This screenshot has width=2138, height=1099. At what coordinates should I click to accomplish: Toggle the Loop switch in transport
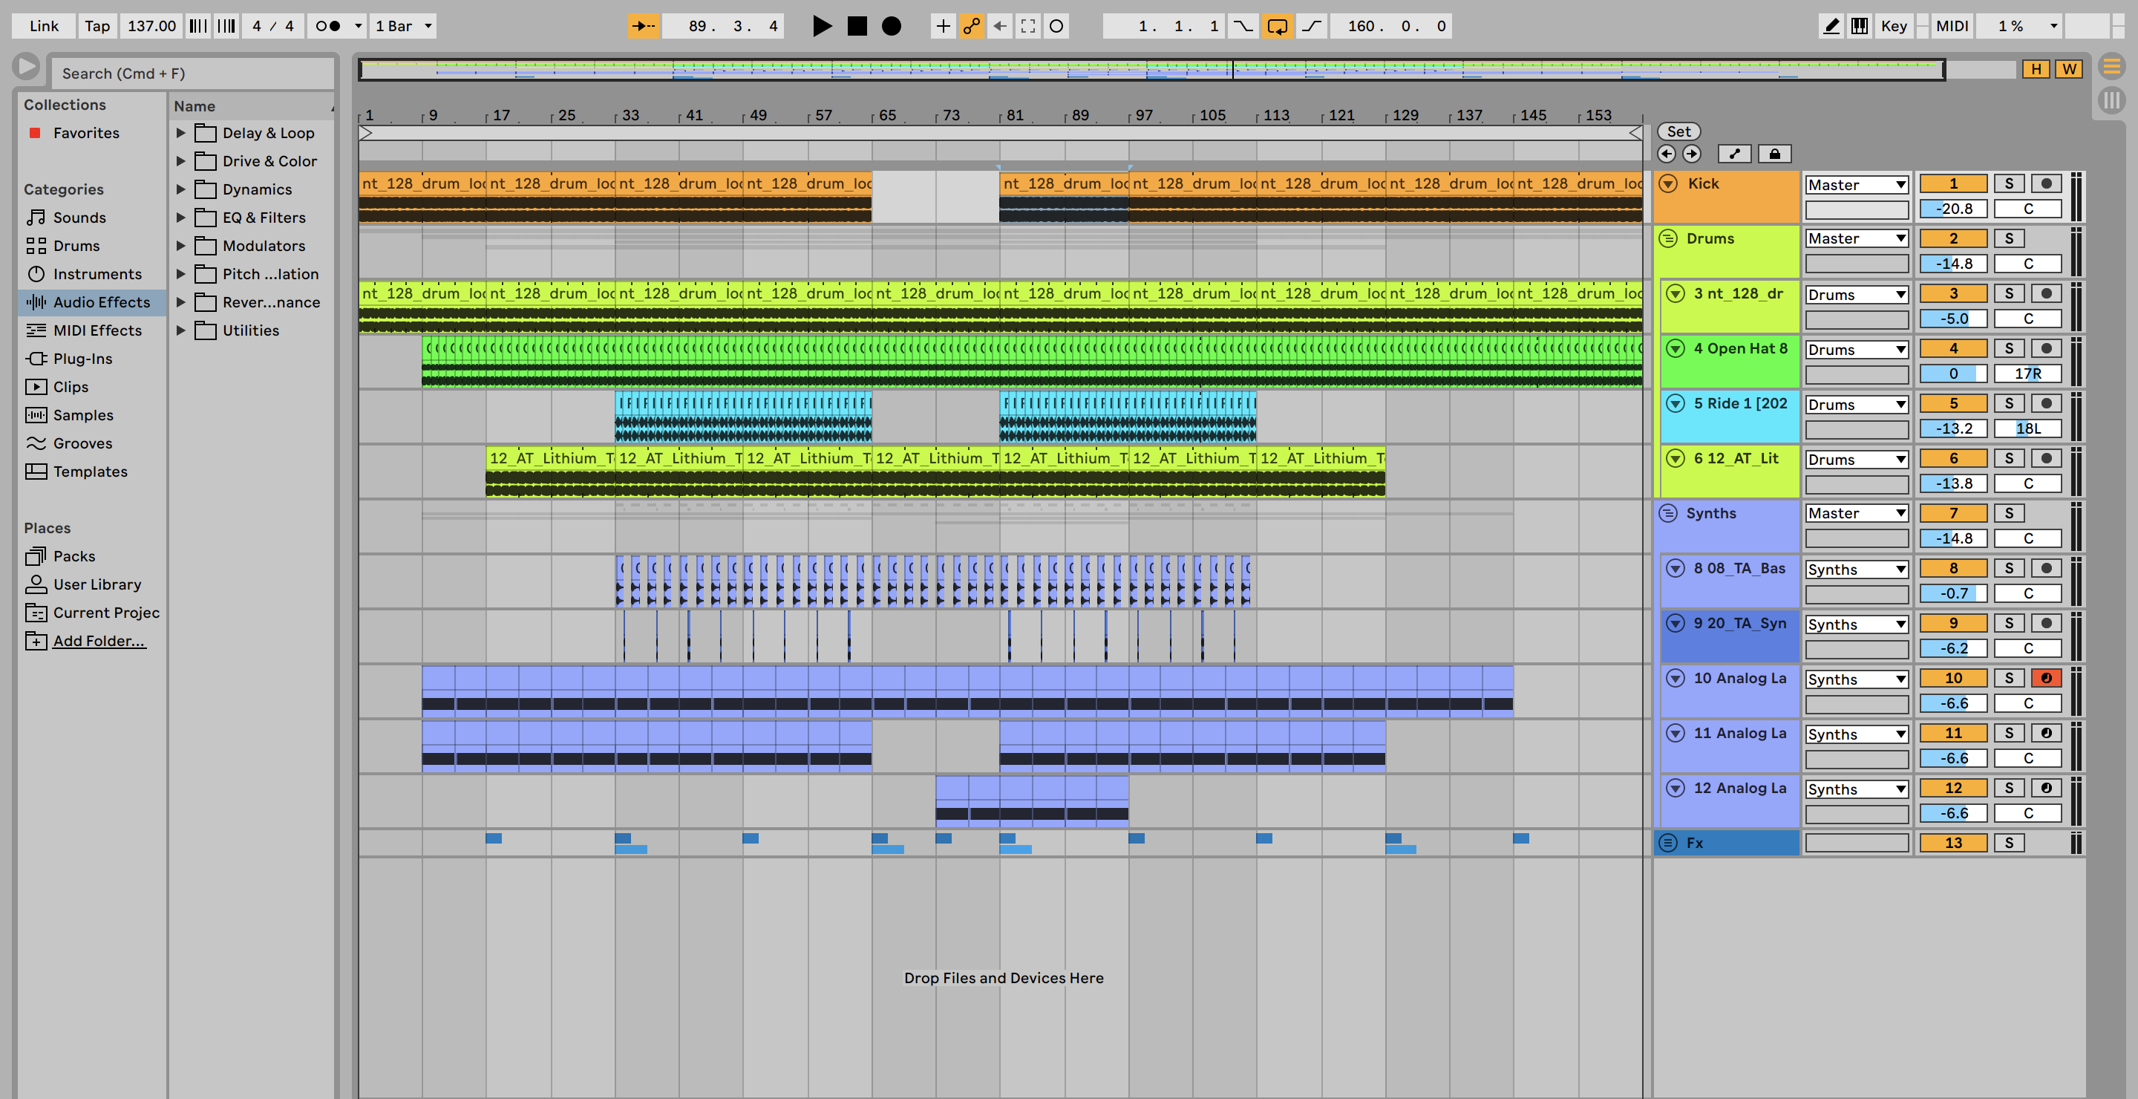(x=1277, y=26)
